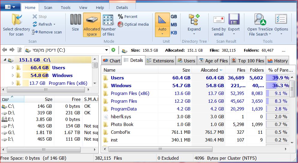298x163 pixels.
Task: Collapse the C:\ tree root
Action: click(x=5, y=60)
